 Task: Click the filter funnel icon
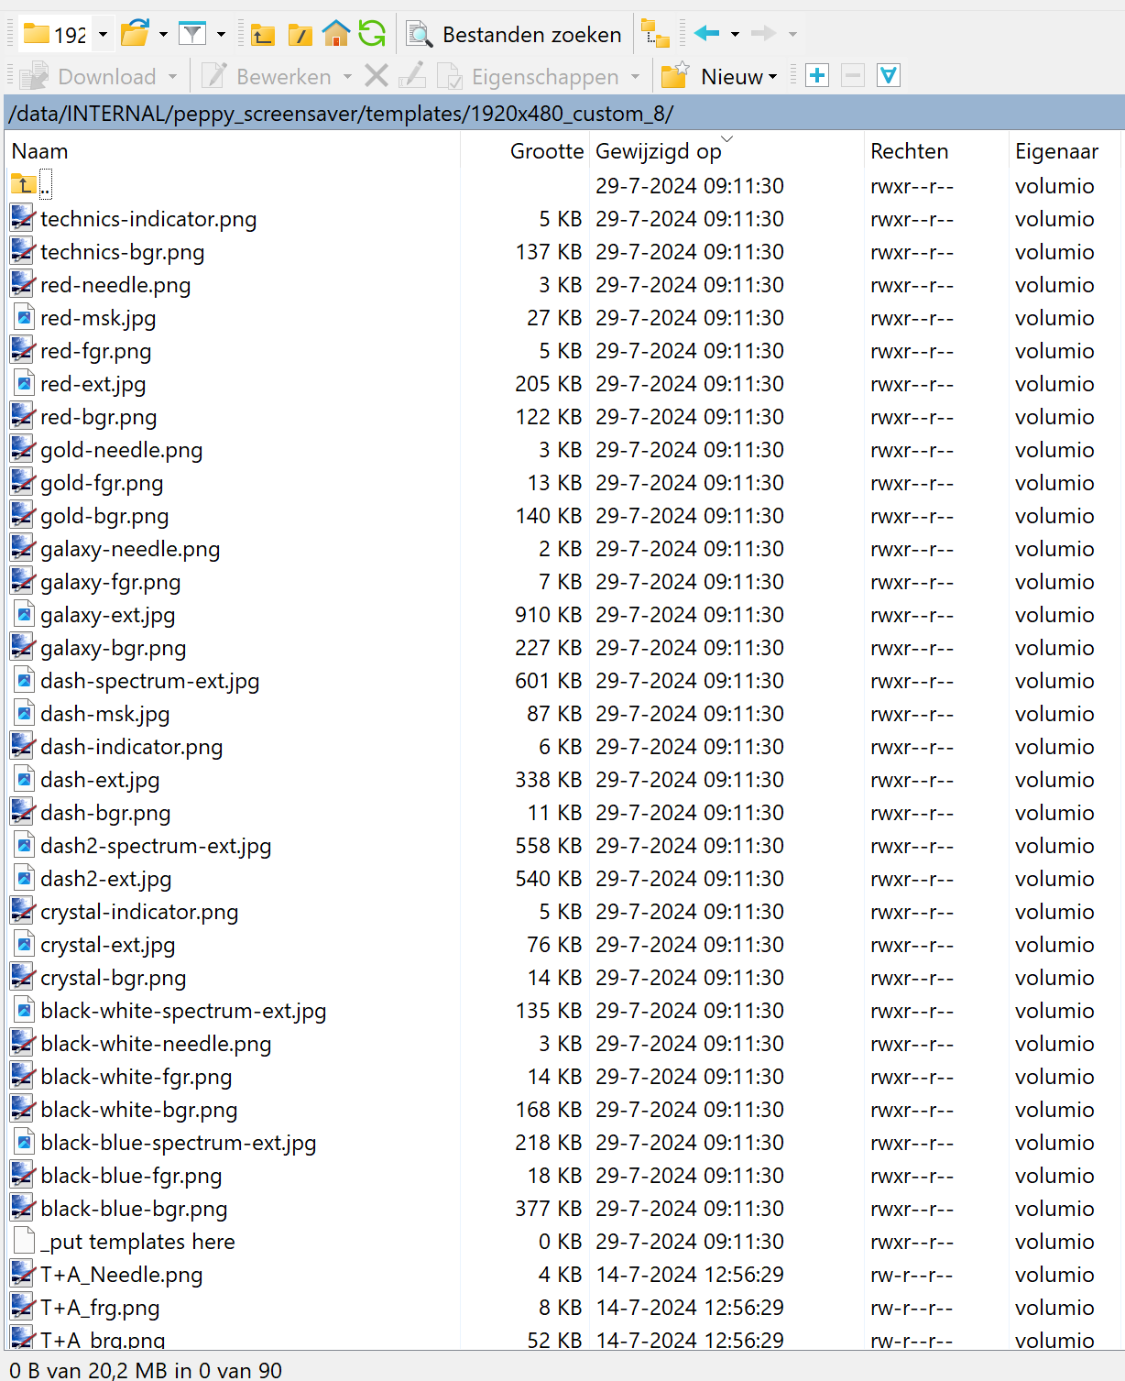click(192, 35)
